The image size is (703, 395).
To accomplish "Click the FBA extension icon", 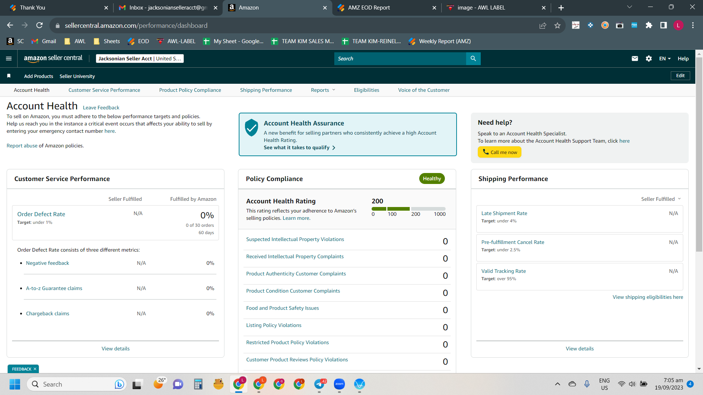I will pos(634,25).
